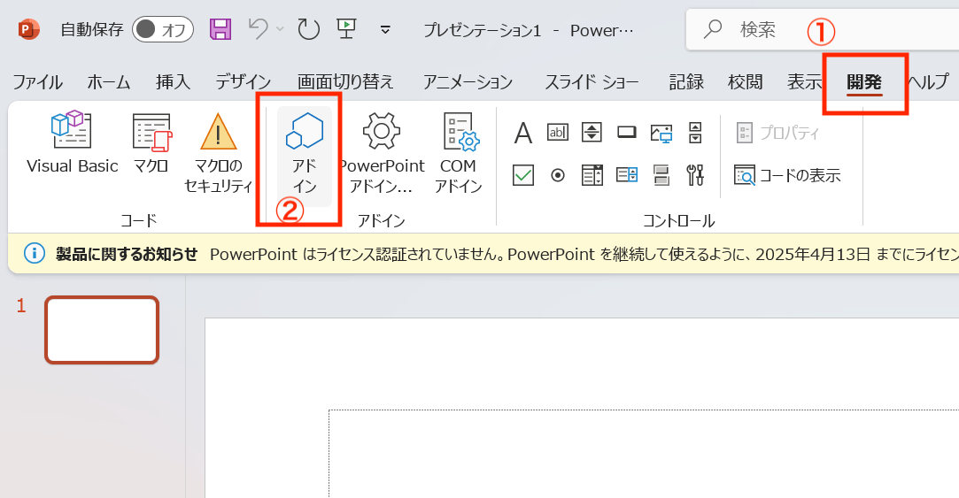Click the コードの表示 button
959x498 pixels.
click(787, 175)
